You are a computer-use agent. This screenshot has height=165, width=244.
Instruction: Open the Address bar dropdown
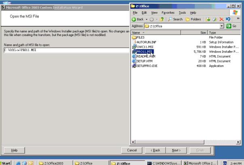tap(222, 26)
